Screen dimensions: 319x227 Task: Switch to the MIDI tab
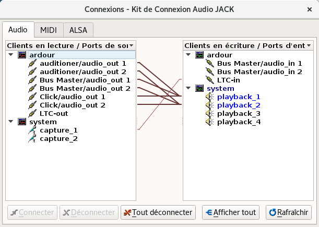pyautogui.click(x=49, y=30)
